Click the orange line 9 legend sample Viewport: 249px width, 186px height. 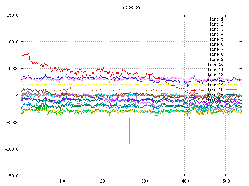pos(231,59)
